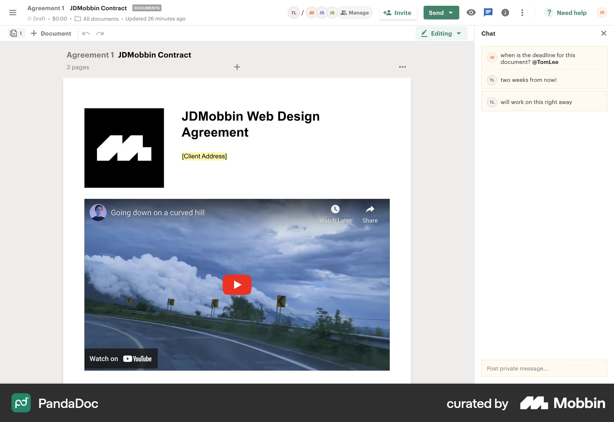
Task: Toggle the document pages panel
Action: click(x=16, y=34)
